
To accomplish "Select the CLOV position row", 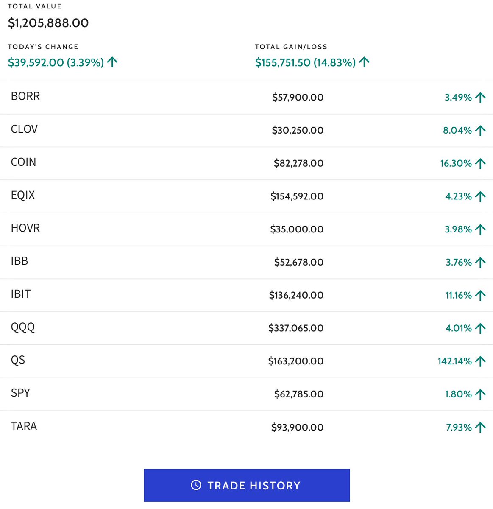I will point(246,130).
